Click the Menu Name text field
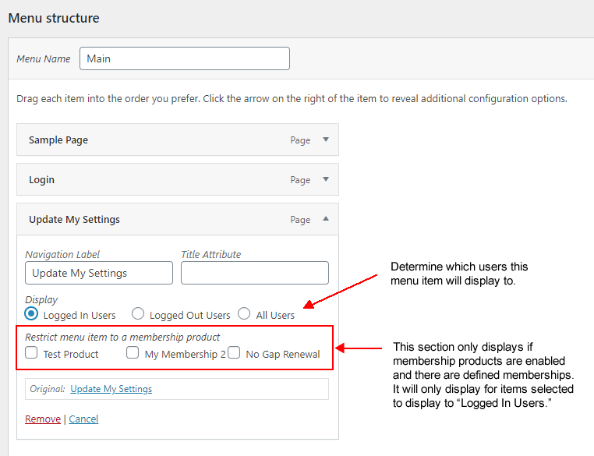Image resolution: width=594 pixels, height=456 pixels. point(184,58)
